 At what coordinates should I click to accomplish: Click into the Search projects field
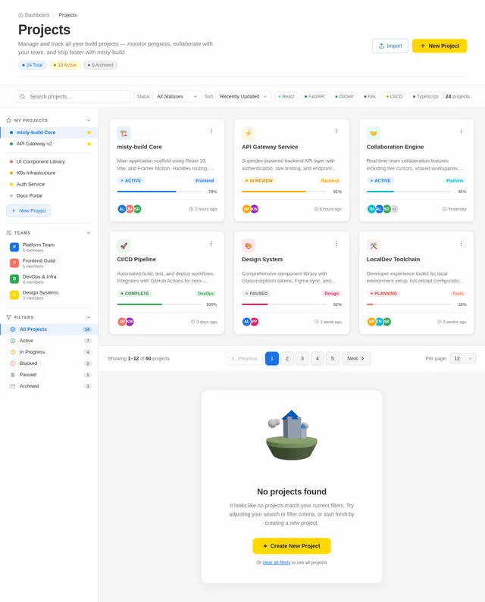click(x=73, y=96)
